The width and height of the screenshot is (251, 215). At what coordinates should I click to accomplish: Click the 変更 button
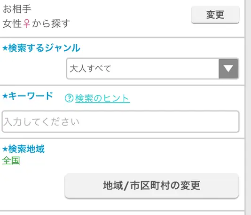[215, 15]
